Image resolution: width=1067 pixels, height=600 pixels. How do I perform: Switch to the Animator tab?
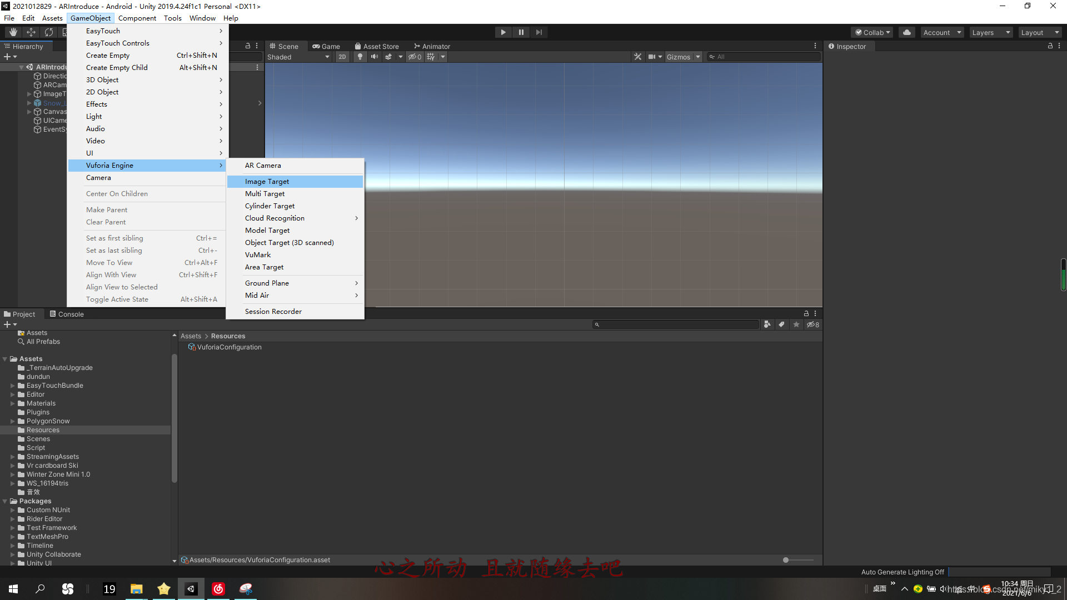pos(432,47)
